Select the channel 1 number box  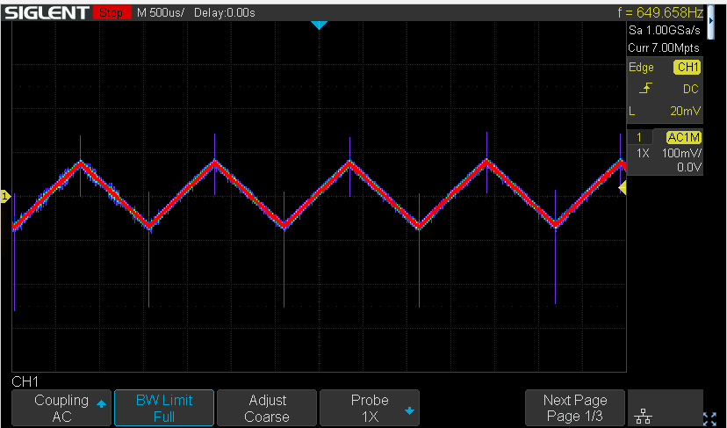[639, 137]
